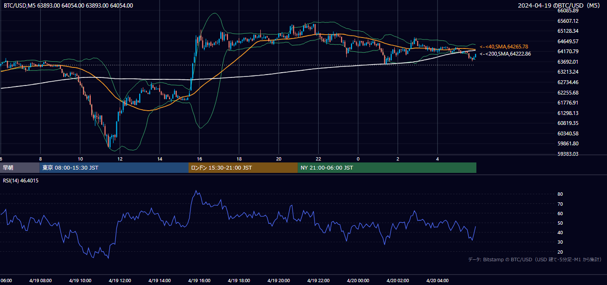
Task: Click price axis label 63692.01
Action: (x=568, y=62)
